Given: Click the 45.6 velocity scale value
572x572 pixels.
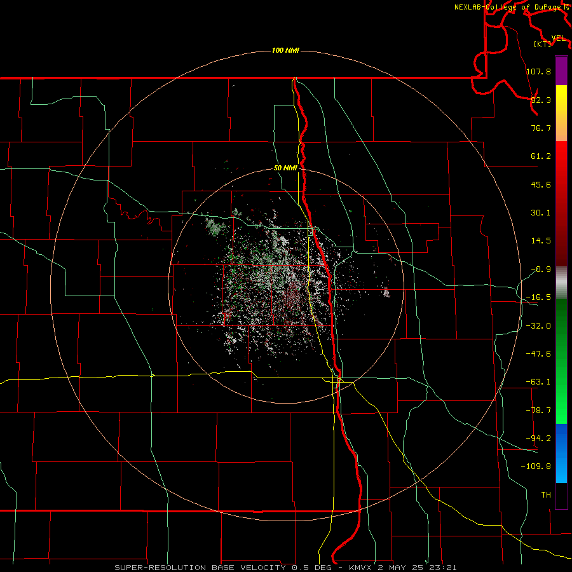Looking at the screenshot, I should (x=541, y=184).
